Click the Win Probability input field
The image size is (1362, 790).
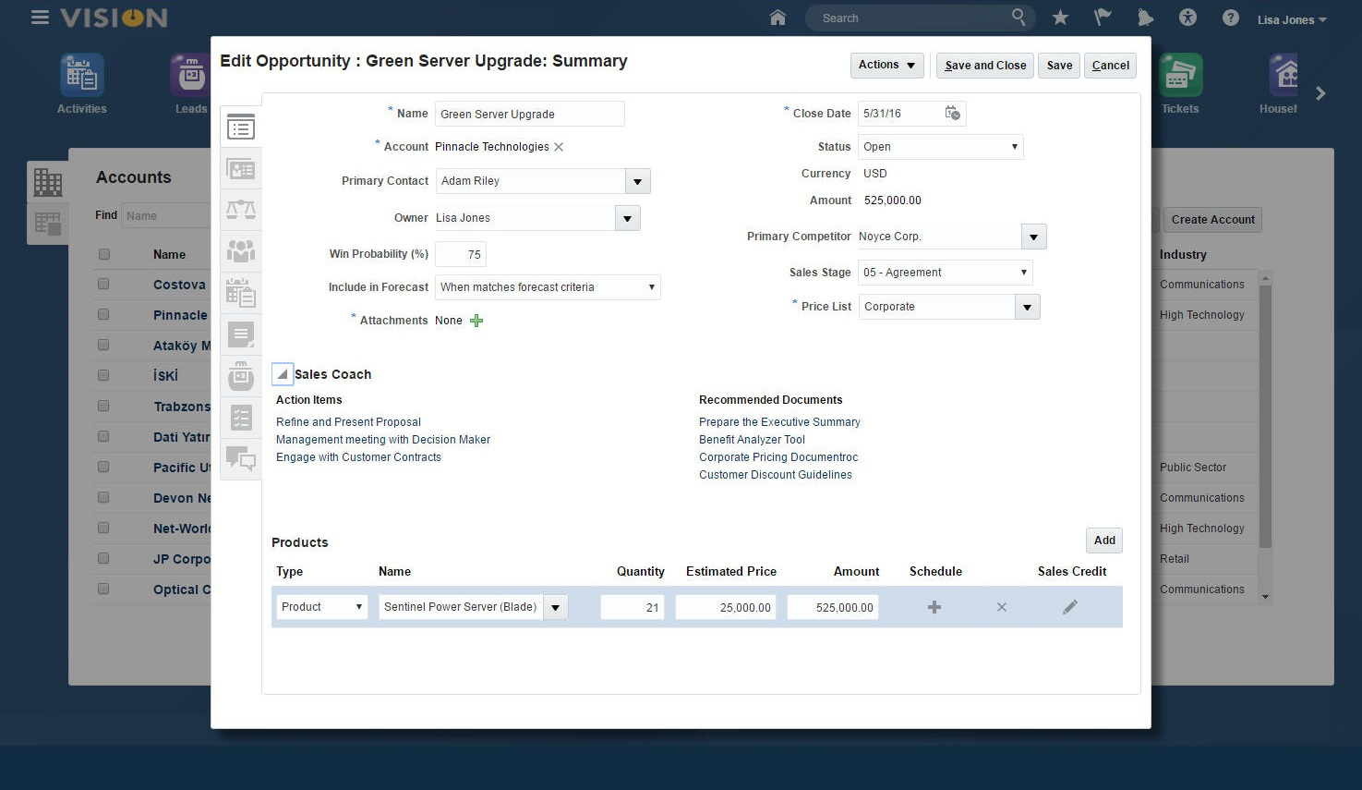click(x=461, y=254)
